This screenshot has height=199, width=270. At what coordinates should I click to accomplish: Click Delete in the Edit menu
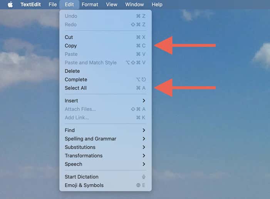pyautogui.click(x=72, y=71)
